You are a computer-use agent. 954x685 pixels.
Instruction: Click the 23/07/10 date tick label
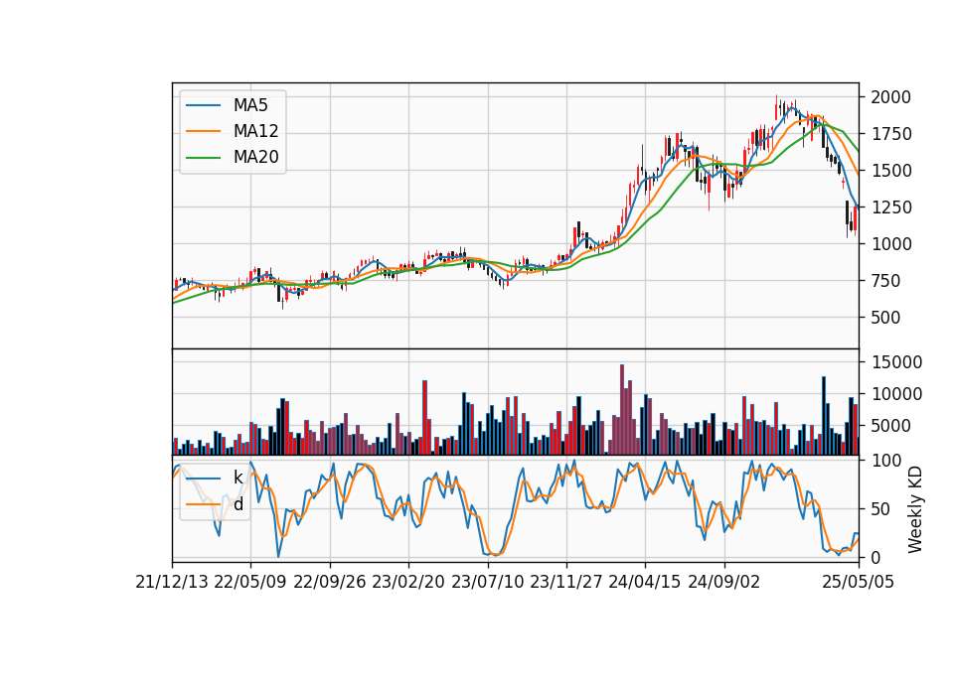click(x=487, y=582)
